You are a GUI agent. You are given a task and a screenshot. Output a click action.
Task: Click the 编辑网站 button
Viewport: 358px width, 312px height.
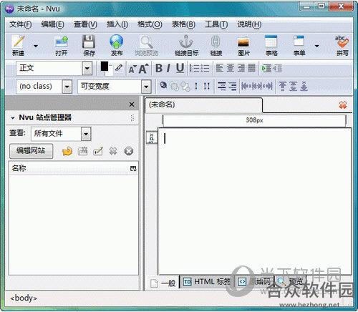pos(31,151)
